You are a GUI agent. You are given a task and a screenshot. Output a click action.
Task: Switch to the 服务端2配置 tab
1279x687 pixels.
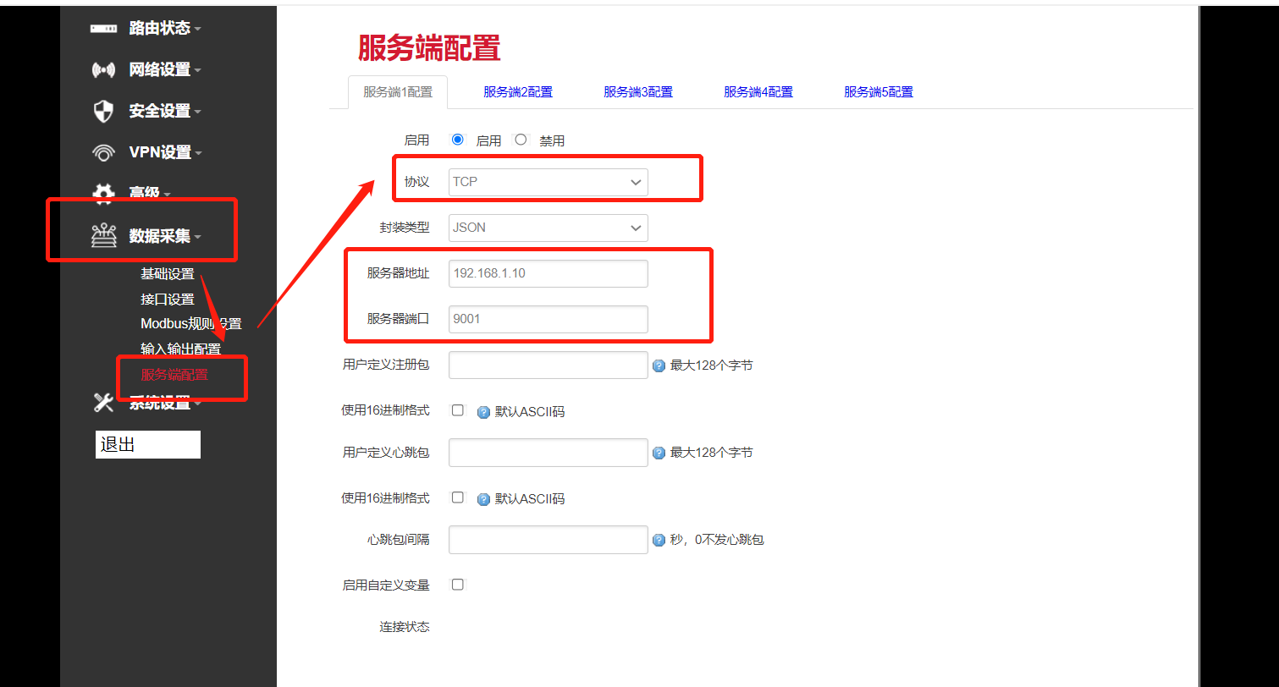[x=518, y=91]
